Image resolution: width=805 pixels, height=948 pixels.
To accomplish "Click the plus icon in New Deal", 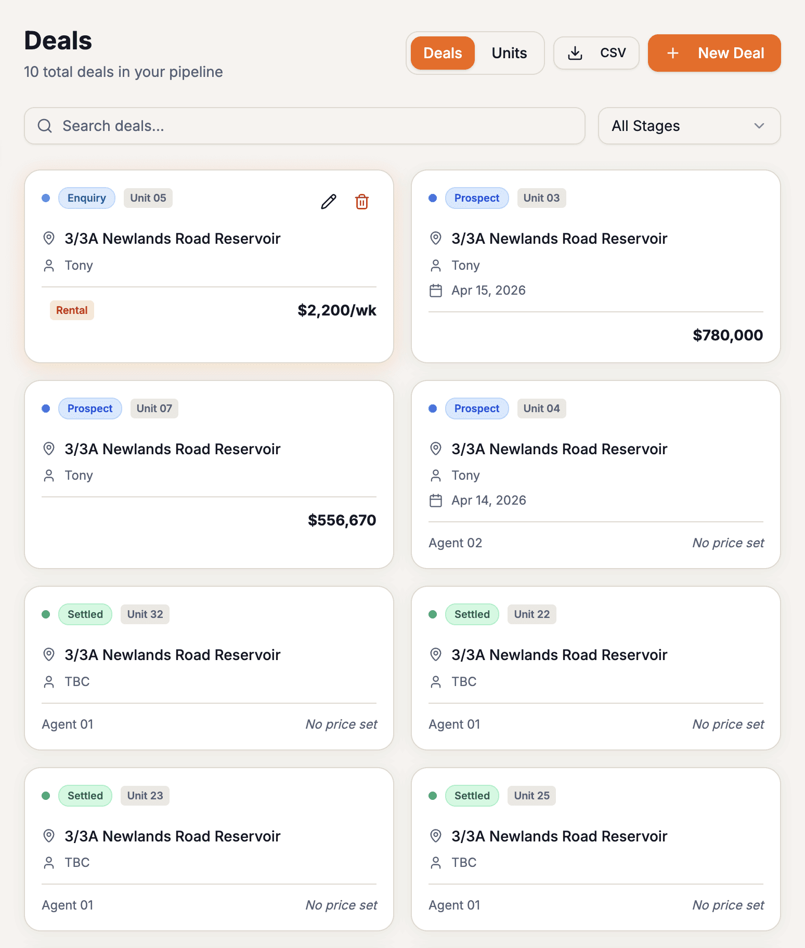I will 672,53.
